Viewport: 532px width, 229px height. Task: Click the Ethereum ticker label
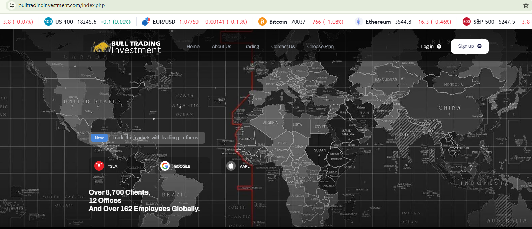pyautogui.click(x=378, y=22)
